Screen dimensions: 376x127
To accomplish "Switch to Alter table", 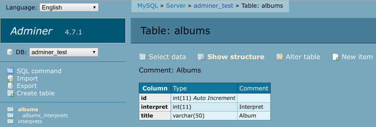I will point(303,57).
